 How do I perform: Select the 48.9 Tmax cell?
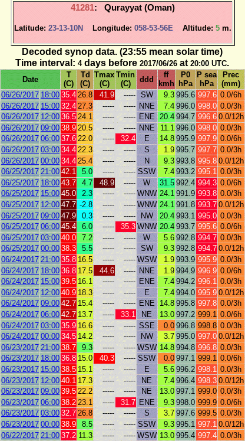pos(104,182)
